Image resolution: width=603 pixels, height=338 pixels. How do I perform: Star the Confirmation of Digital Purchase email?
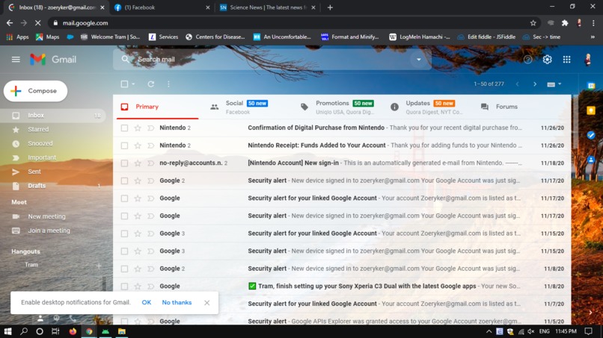138,128
